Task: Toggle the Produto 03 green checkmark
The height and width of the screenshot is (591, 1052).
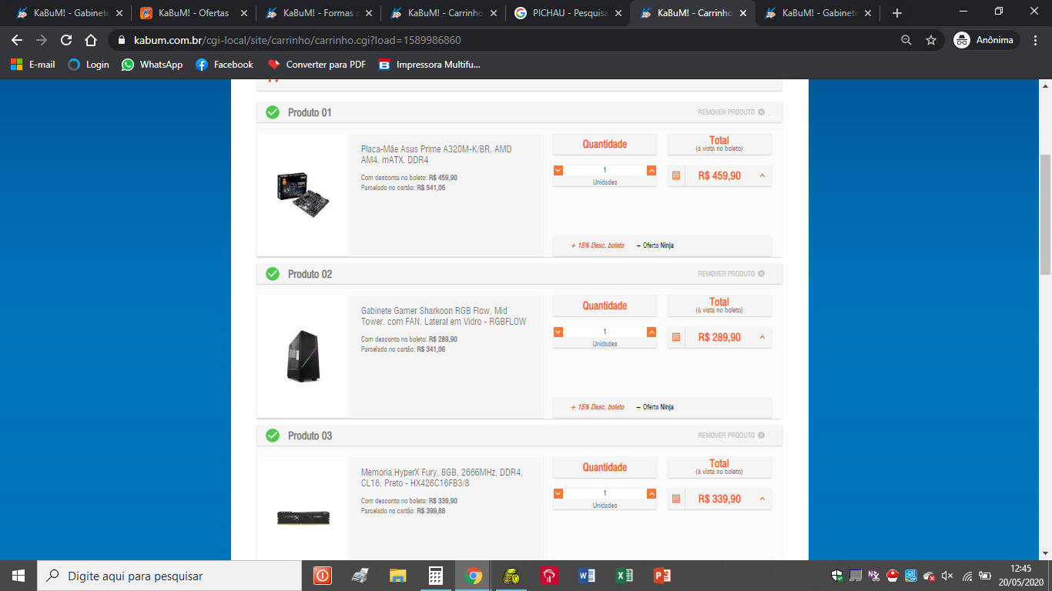Action: tap(273, 436)
